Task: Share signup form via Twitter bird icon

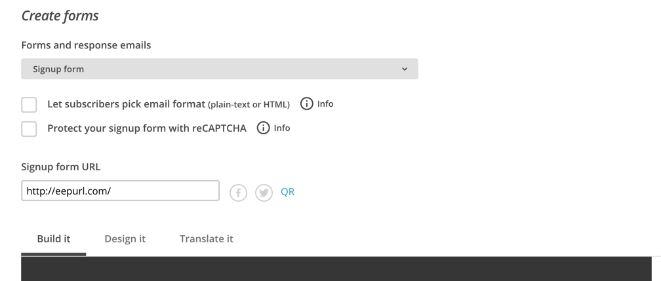Action: pos(264,193)
